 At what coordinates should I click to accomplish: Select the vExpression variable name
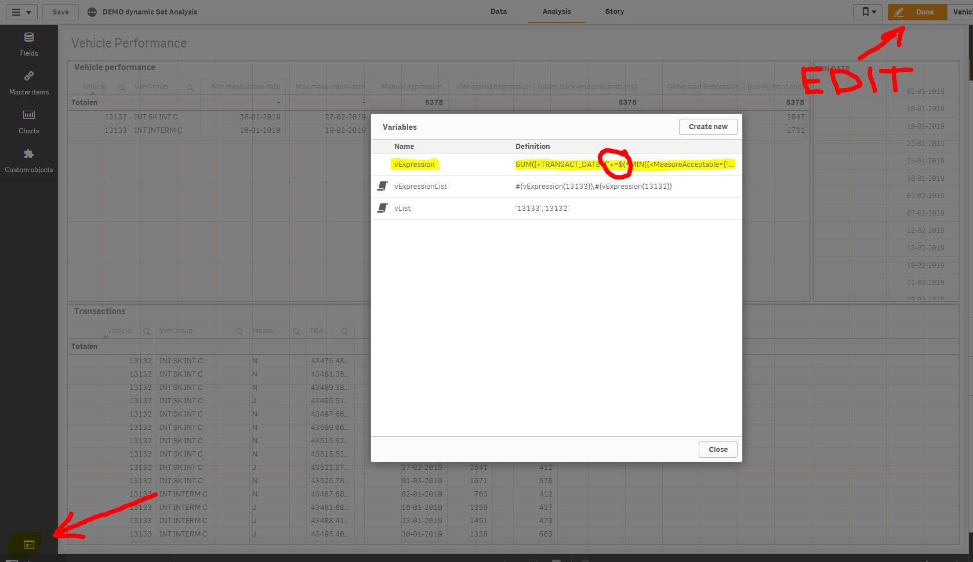click(415, 165)
